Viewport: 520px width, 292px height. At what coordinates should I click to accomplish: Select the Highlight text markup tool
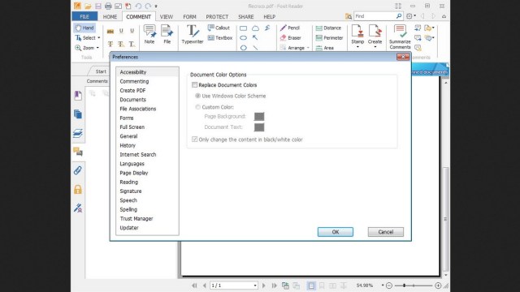[x=110, y=31]
